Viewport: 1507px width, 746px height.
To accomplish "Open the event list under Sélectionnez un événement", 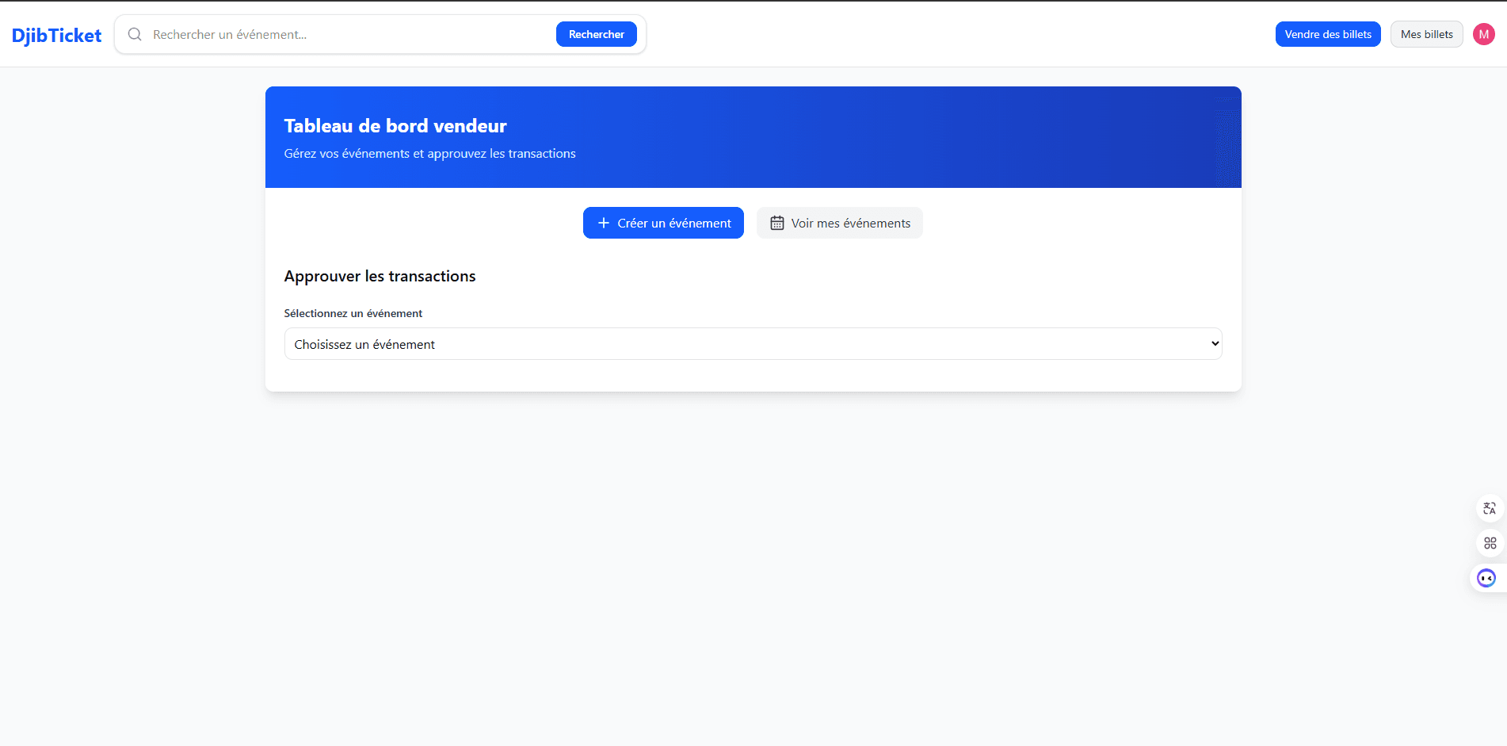I will click(x=753, y=343).
